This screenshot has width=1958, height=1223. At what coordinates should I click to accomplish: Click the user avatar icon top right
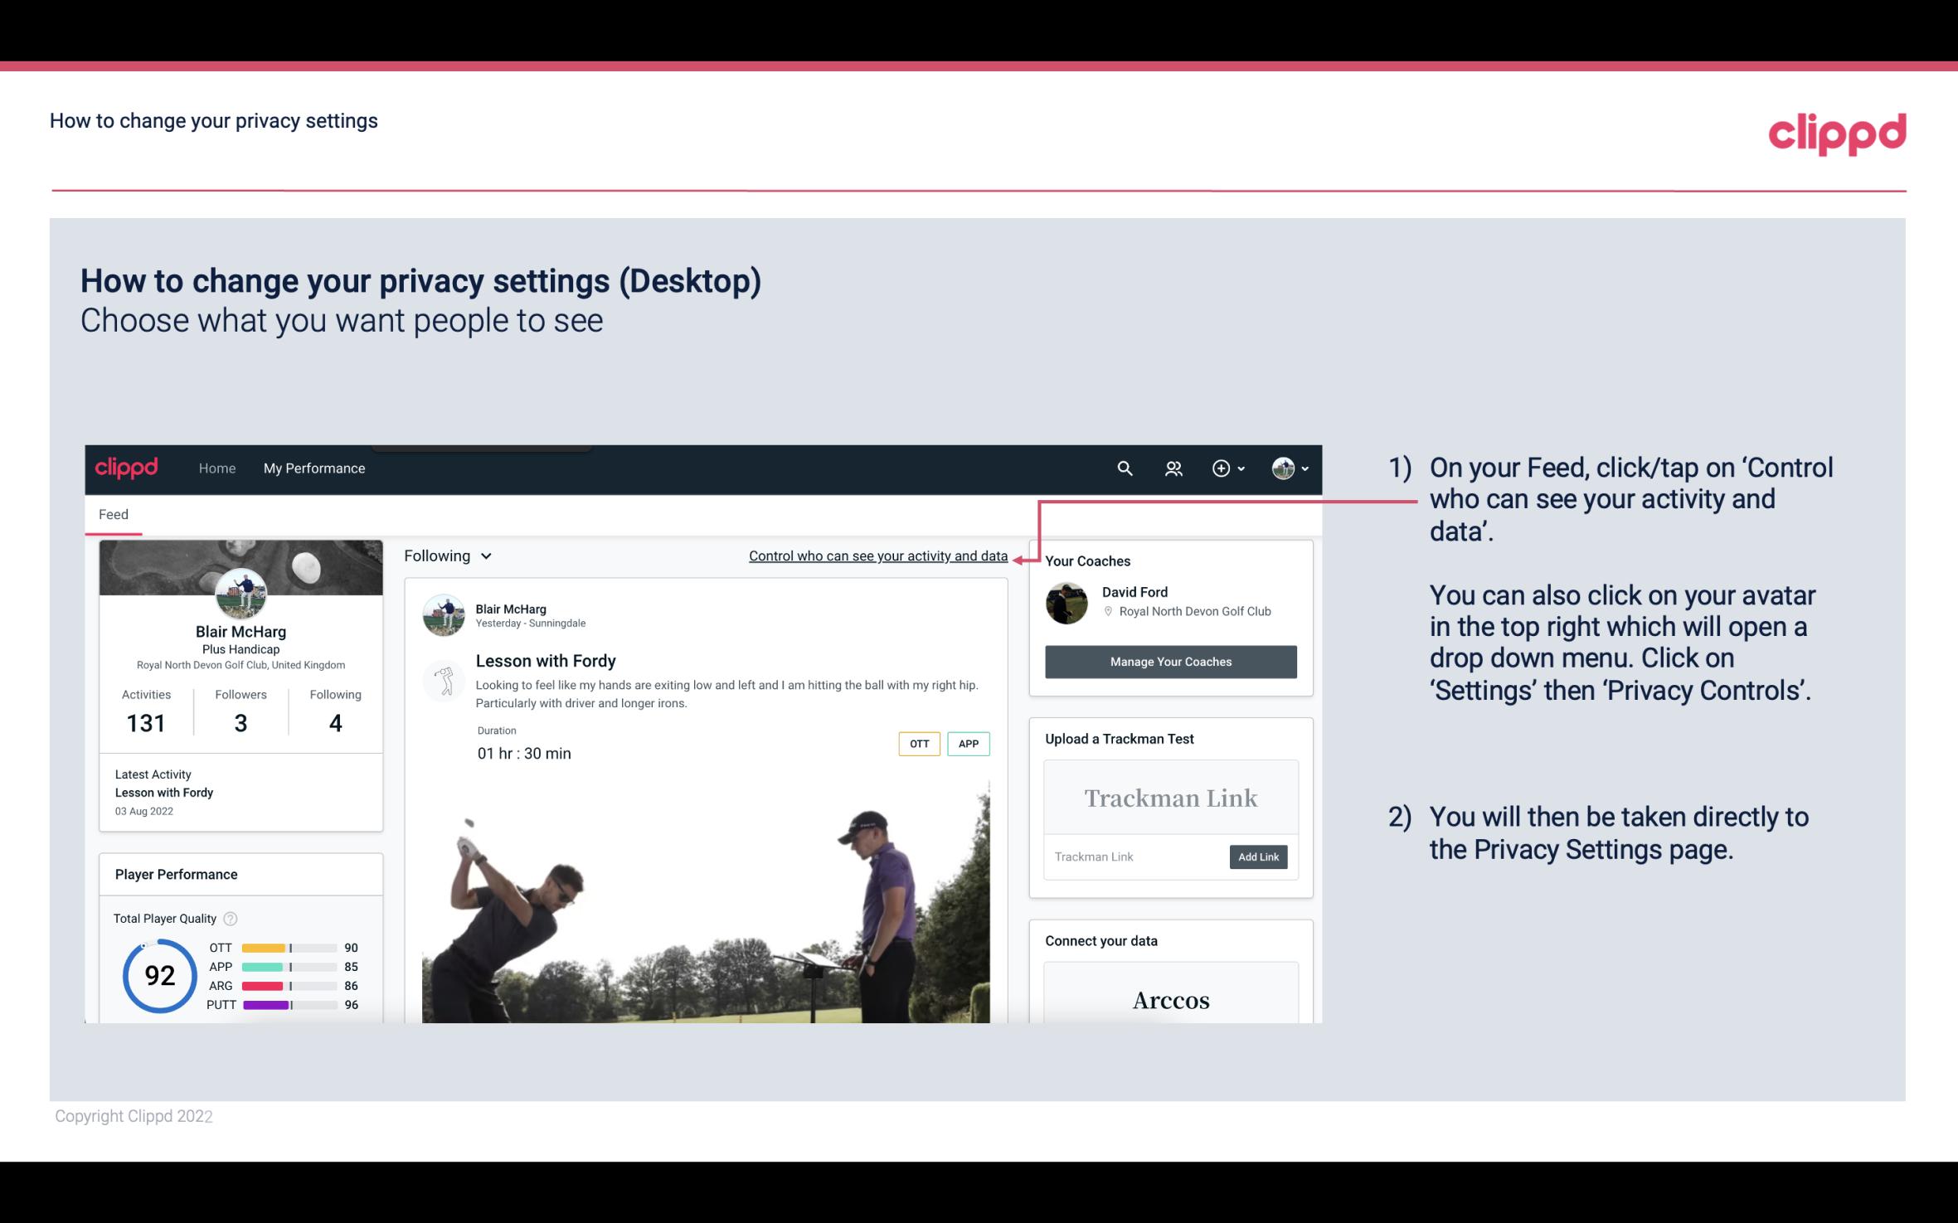[1280, 468]
